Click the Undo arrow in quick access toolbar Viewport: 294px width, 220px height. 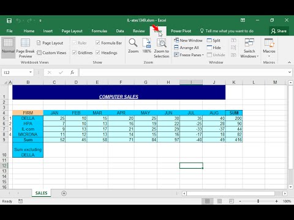coord(18,21)
